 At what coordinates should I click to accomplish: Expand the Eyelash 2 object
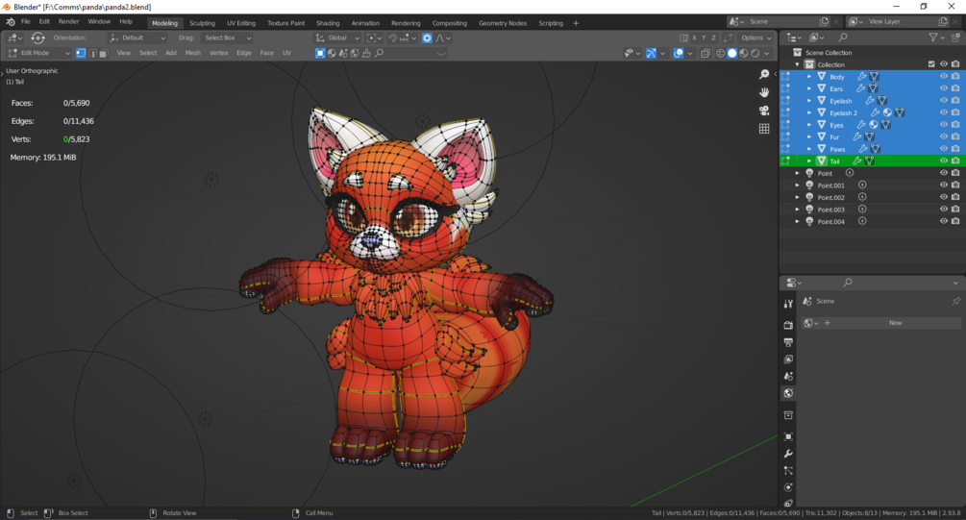click(x=809, y=112)
